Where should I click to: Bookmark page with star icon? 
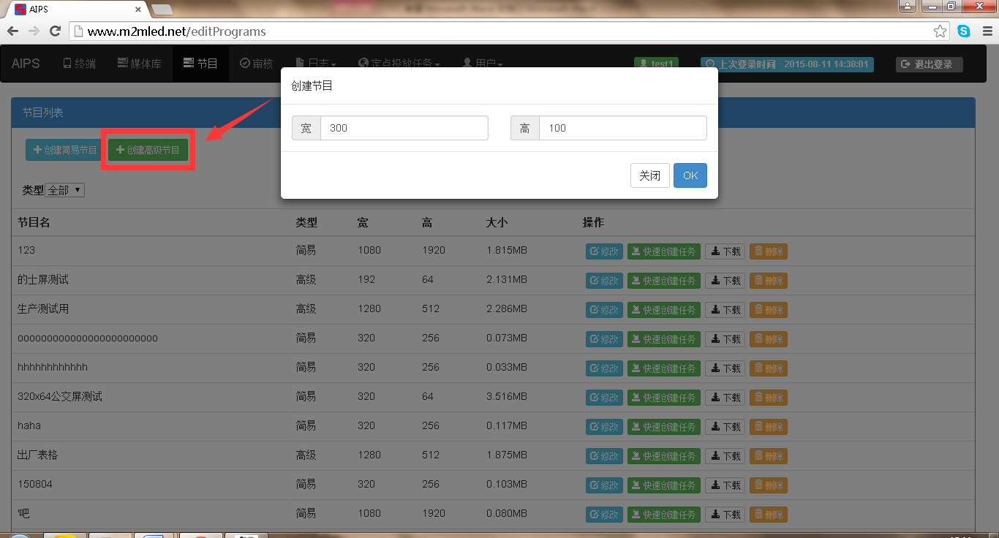coord(940,31)
